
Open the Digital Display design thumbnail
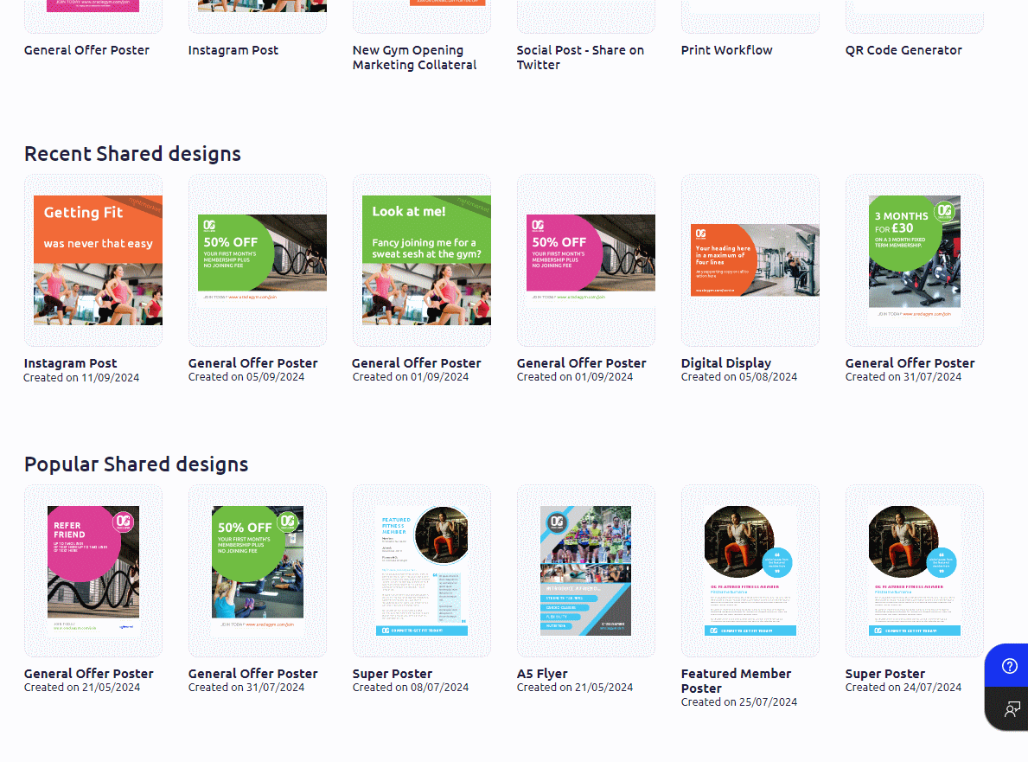pyautogui.click(x=750, y=260)
